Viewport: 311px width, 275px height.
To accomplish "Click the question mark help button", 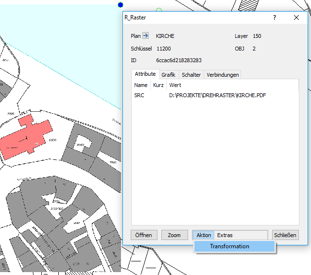I will [x=275, y=17].
